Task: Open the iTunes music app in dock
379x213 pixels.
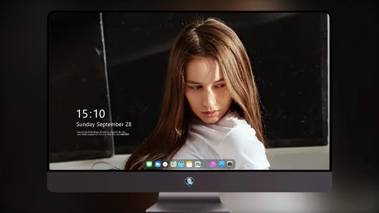Action: (x=213, y=164)
